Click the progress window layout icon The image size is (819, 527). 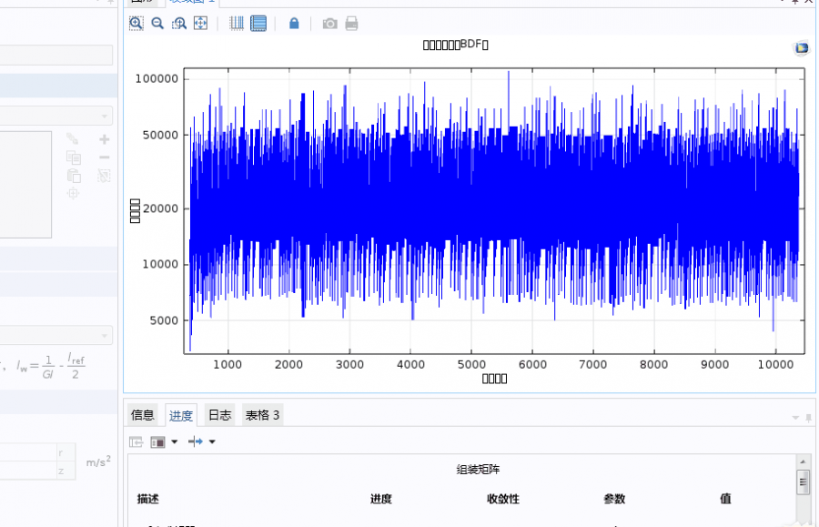(157, 441)
